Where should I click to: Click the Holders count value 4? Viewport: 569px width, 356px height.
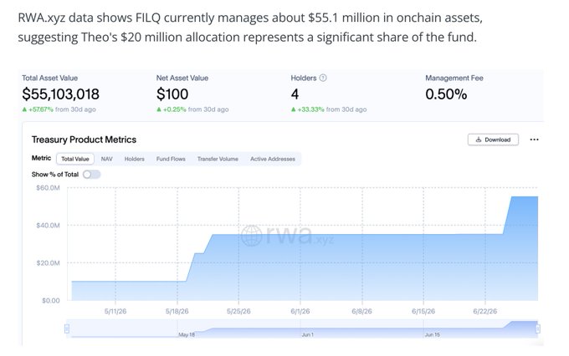coord(295,94)
